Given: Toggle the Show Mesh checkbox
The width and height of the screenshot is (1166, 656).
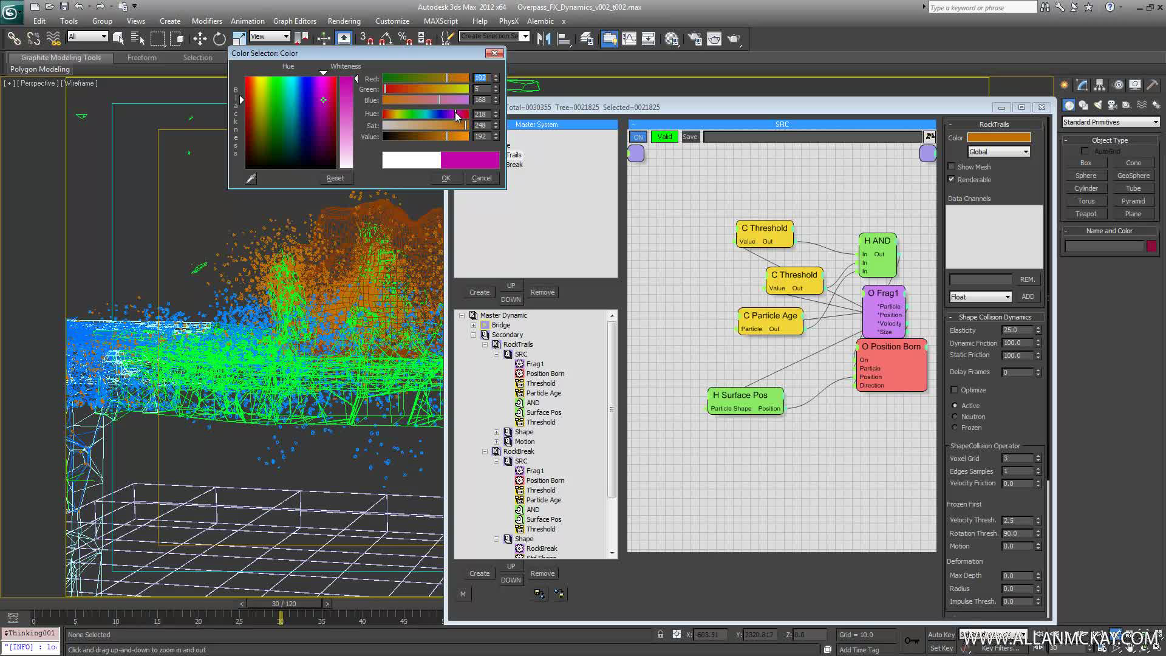Looking at the screenshot, I should point(952,166).
